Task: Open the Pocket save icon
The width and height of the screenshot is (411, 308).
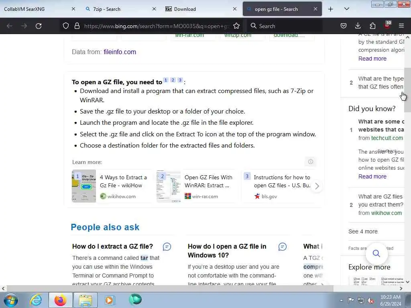Action: point(344,26)
